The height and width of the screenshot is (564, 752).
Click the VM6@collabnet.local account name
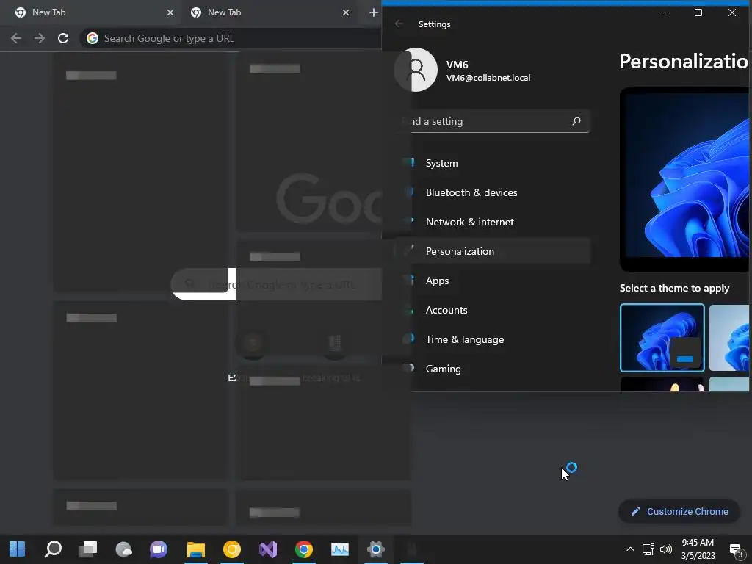coord(488,78)
